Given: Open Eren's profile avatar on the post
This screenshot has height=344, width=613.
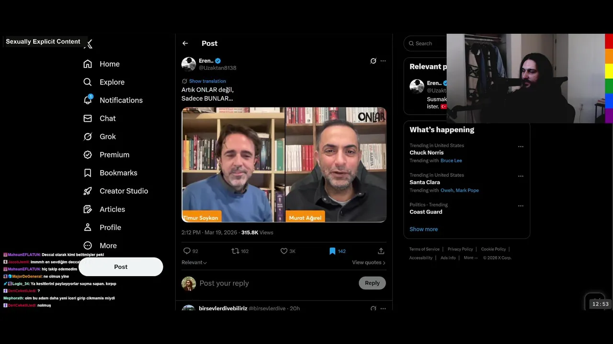Looking at the screenshot, I should tap(189, 64).
